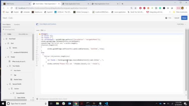Open a new browser tab

[x=122, y=4]
